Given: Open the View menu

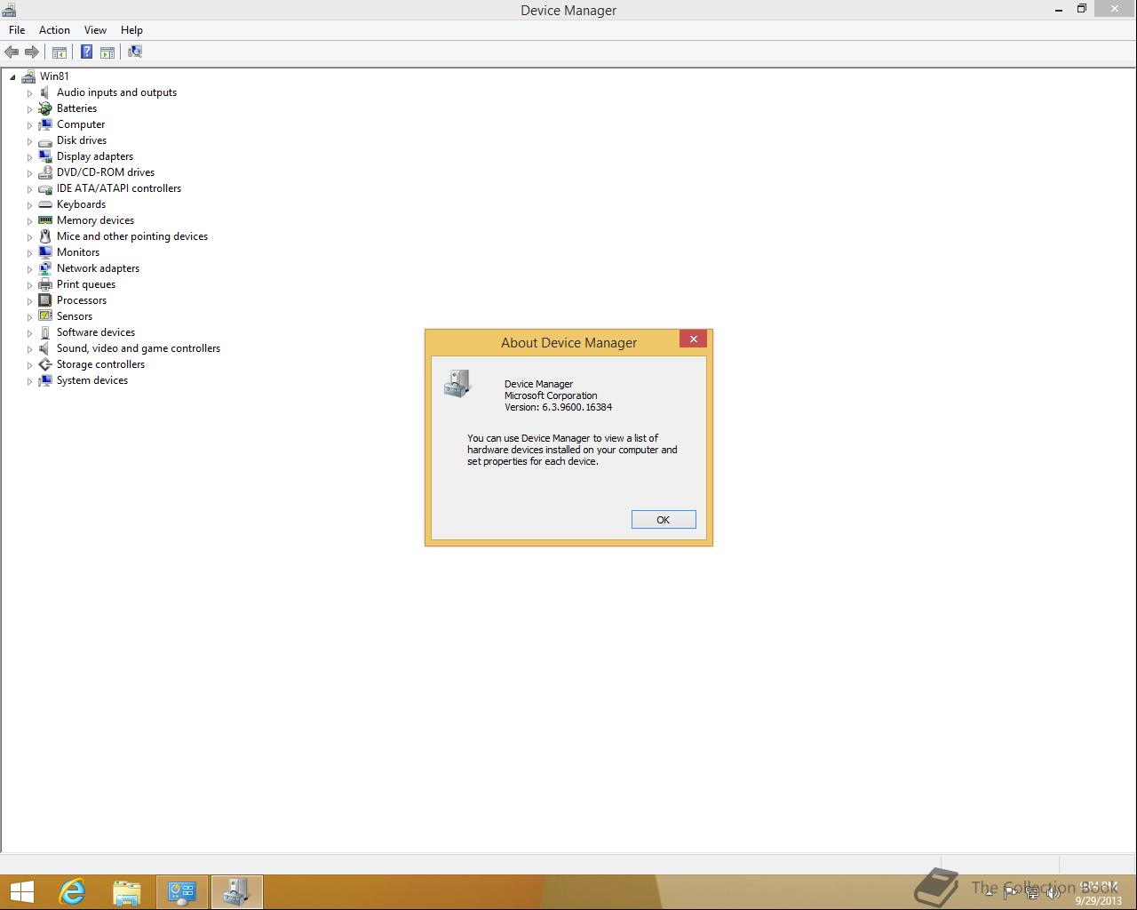Looking at the screenshot, I should coord(95,30).
